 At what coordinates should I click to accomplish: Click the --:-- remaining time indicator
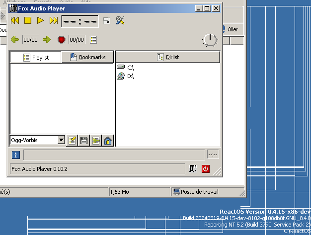coord(213,155)
